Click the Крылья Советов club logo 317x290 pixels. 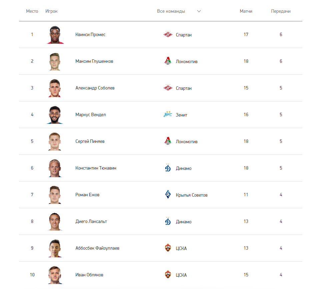point(168,195)
